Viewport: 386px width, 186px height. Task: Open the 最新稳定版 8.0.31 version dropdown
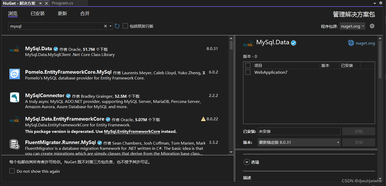[299, 142]
